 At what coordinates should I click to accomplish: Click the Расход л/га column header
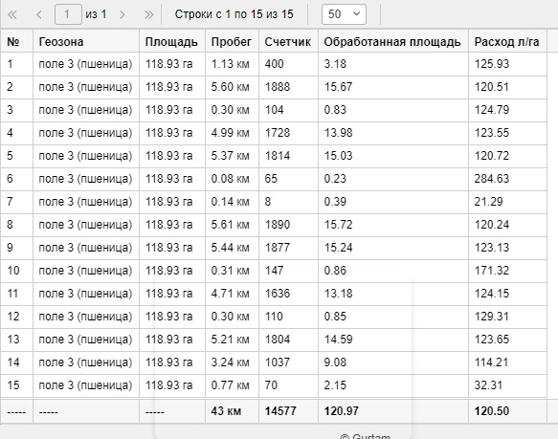(507, 42)
